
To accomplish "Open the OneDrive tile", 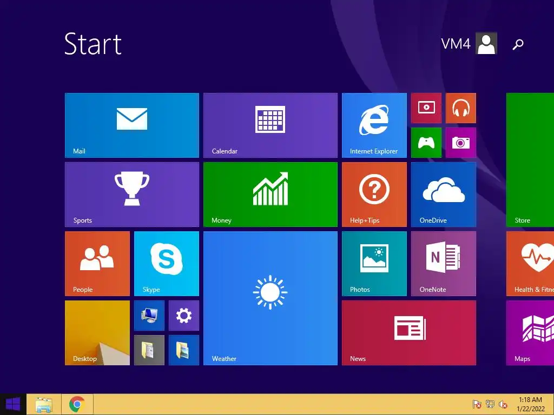I will click(444, 195).
